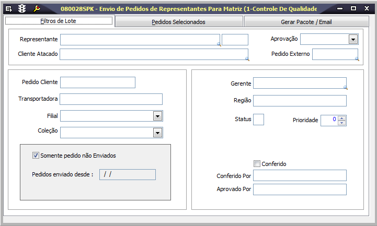
Task: Focus the Pedido Externo field
Action: point(335,54)
